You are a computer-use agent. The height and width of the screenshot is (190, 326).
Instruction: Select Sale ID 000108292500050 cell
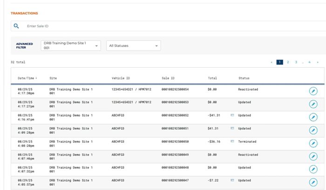pyautogui.click(x=175, y=142)
